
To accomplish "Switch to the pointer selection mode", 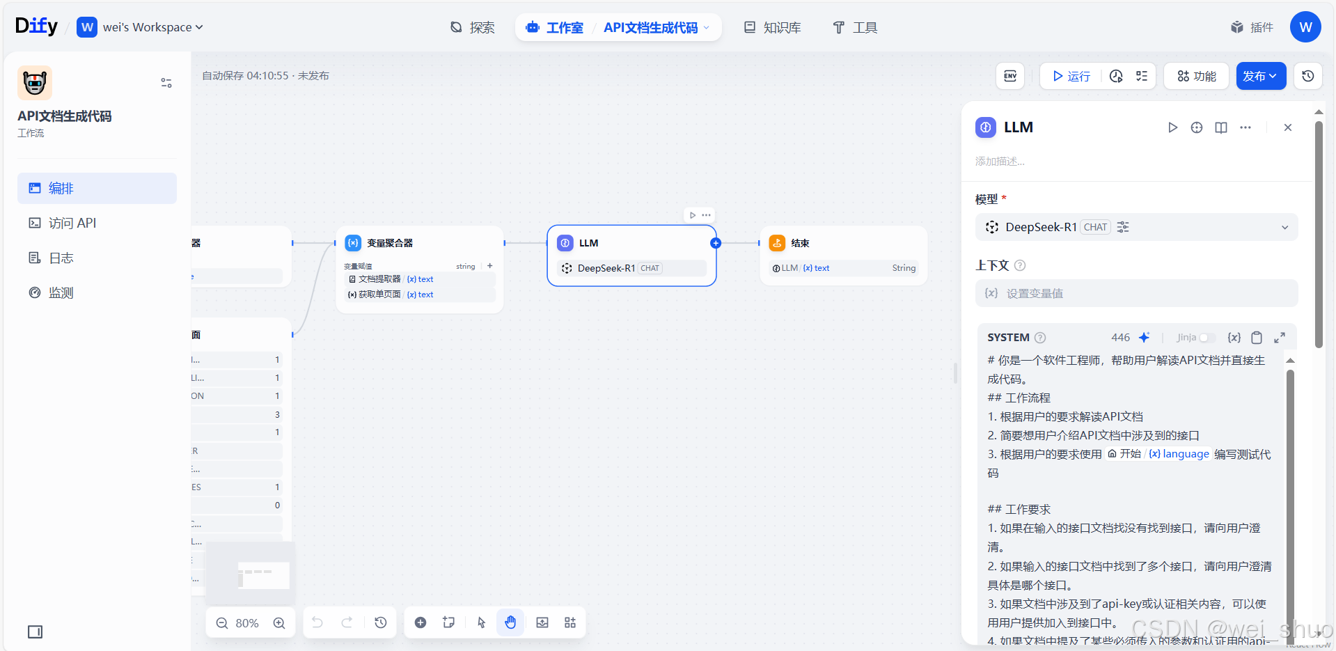I will tap(480, 622).
